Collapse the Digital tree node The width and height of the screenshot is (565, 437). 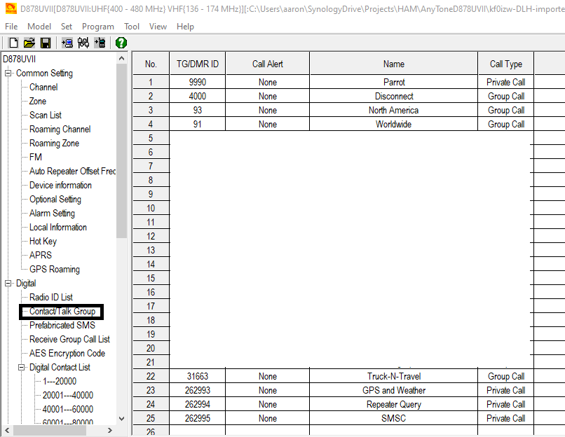8,284
